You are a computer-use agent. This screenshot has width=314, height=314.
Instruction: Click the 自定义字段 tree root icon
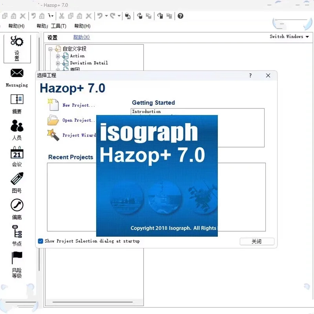coord(58,49)
